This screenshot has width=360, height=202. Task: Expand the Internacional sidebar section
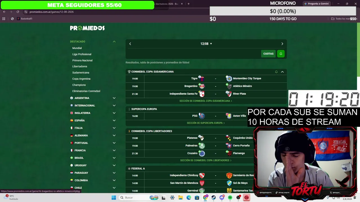114,105
